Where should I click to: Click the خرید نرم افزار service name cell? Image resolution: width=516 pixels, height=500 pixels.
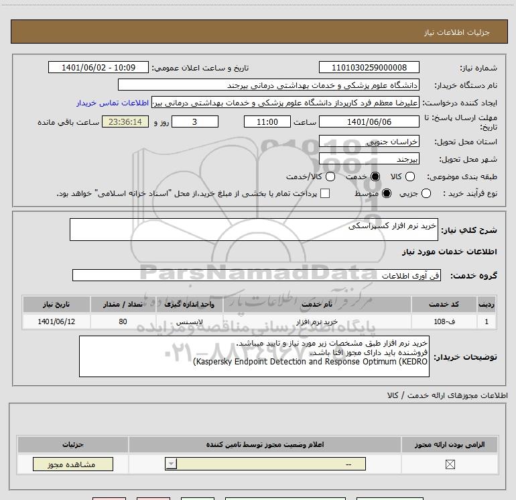click(x=317, y=321)
